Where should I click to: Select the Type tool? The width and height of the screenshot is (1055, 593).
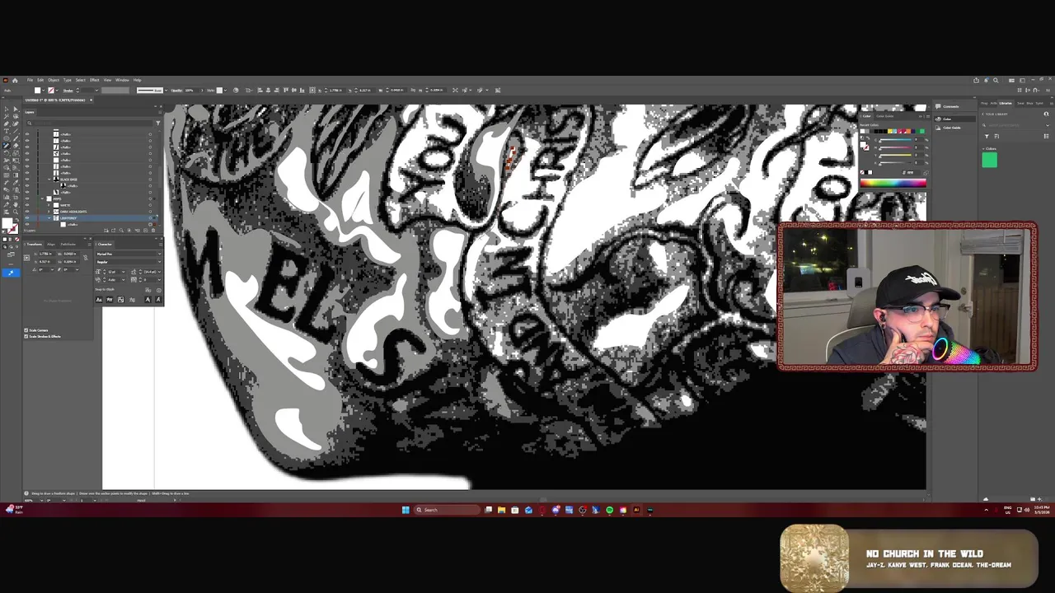pyautogui.click(x=7, y=131)
